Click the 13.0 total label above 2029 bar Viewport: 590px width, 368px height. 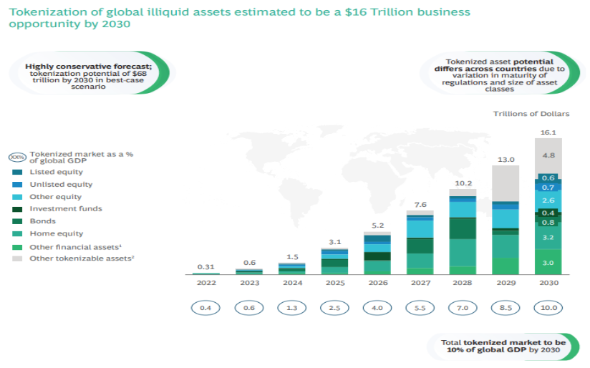click(x=505, y=159)
